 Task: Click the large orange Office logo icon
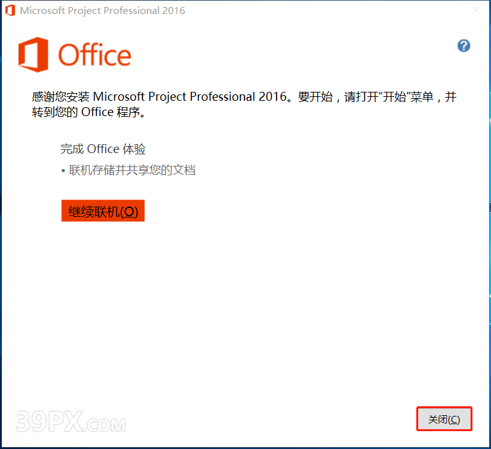33,55
